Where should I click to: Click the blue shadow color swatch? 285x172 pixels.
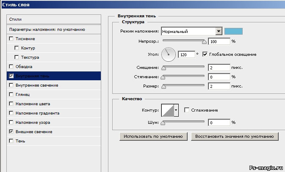click(x=233, y=31)
